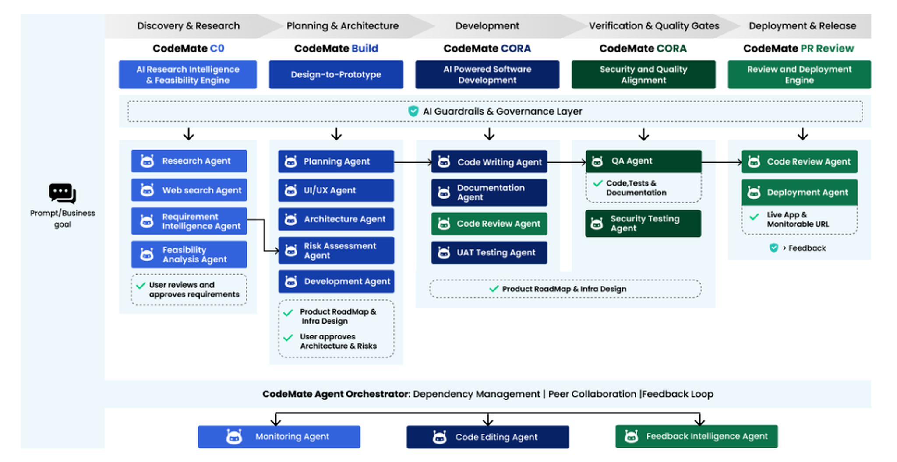The width and height of the screenshot is (897, 462).
Task: Click robot icon of Code Review Agent above Deployment Agent
Action: tap(754, 161)
